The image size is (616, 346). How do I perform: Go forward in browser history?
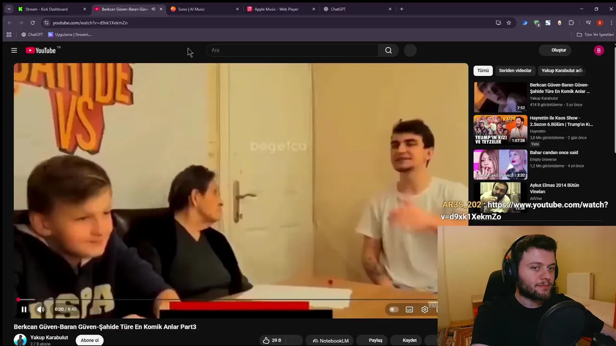(x=21, y=23)
